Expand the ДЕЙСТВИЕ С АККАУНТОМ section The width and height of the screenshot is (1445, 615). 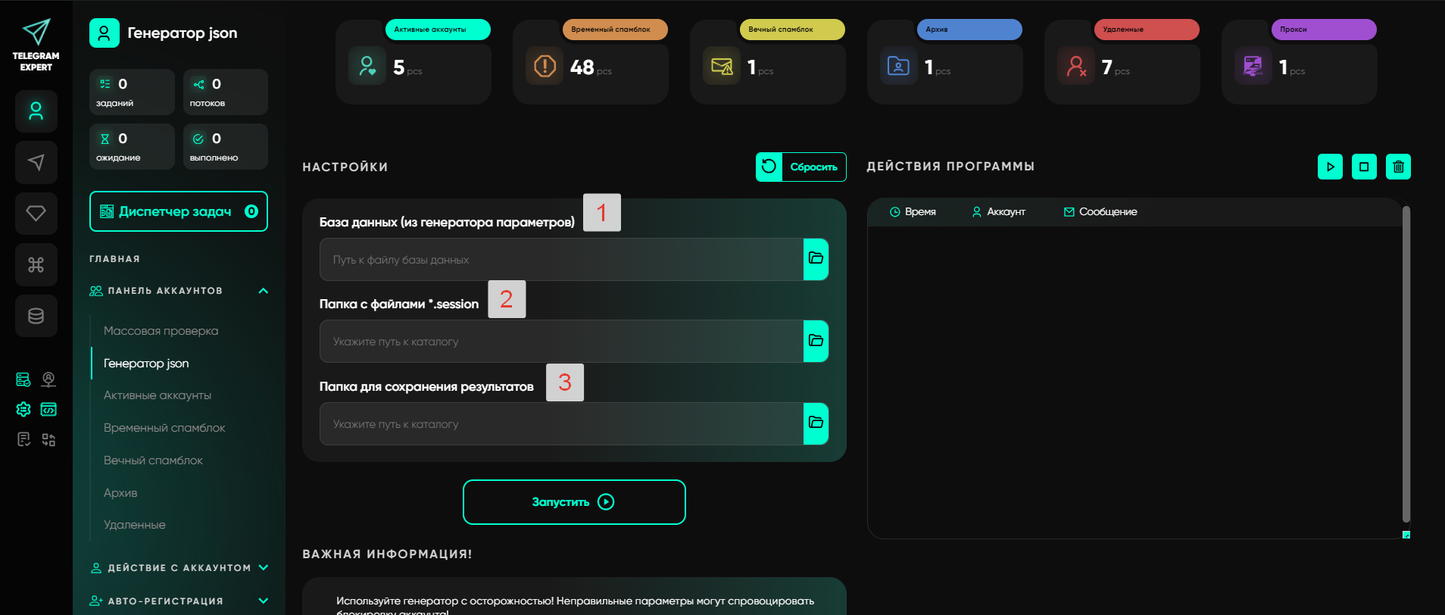coord(263,567)
